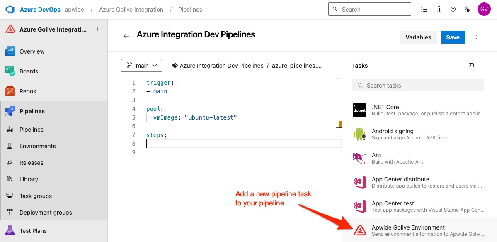Viewport: 497px width, 242px height.
Task: Add new item with plus icon
Action: pos(97,29)
